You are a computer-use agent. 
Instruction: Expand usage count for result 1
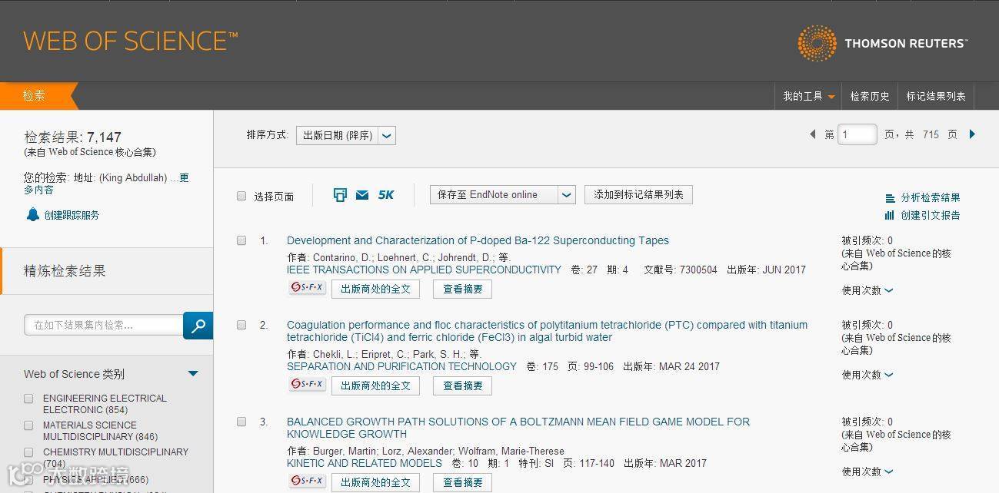867,290
